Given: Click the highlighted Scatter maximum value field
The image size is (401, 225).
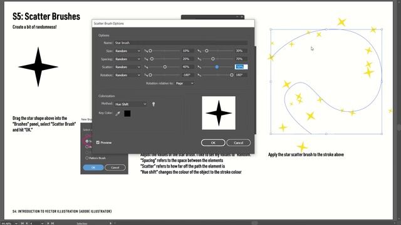Looking at the screenshot, I should pos(241,67).
